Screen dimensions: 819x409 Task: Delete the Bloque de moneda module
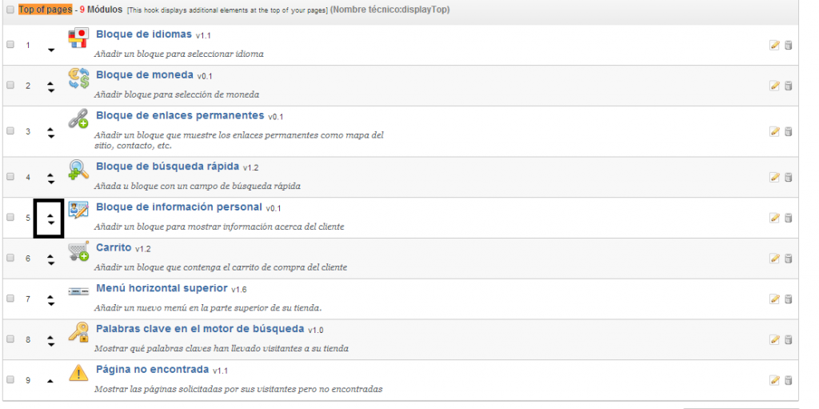click(788, 86)
